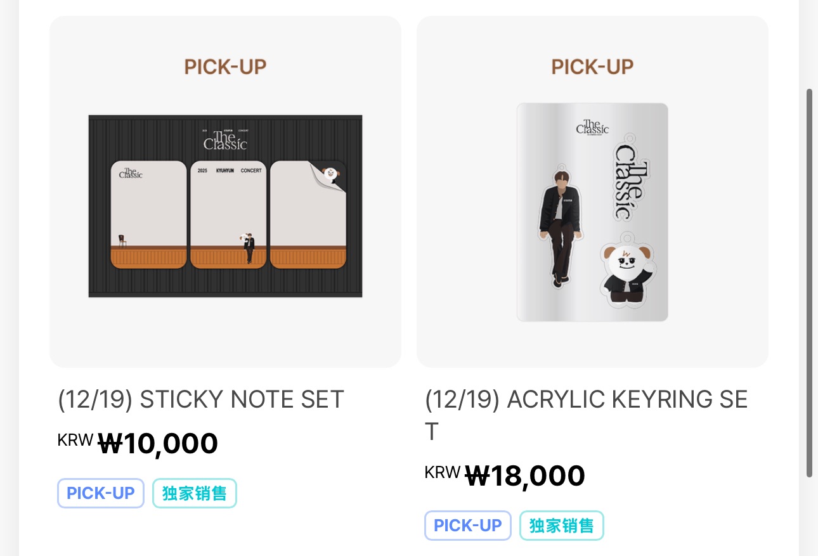The image size is (818, 556).
Task: Click The Classic logo atop the sticky note packaging
Action: pyautogui.click(x=225, y=139)
